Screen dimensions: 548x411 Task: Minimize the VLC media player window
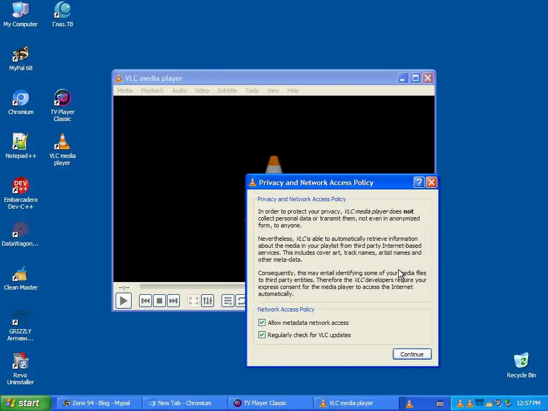pos(403,78)
